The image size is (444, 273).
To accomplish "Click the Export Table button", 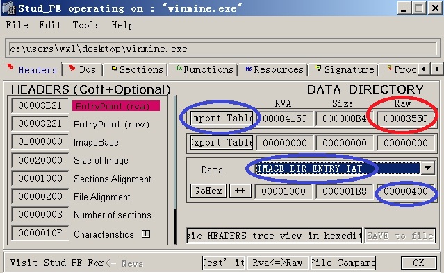I will click(222, 143).
